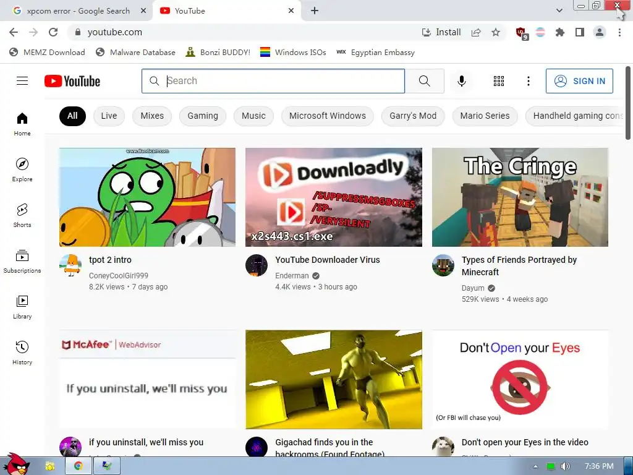This screenshot has width=633, height=475.
Task: Open Don't Open your Eyes thumbnail
Action: coord(520,380)
